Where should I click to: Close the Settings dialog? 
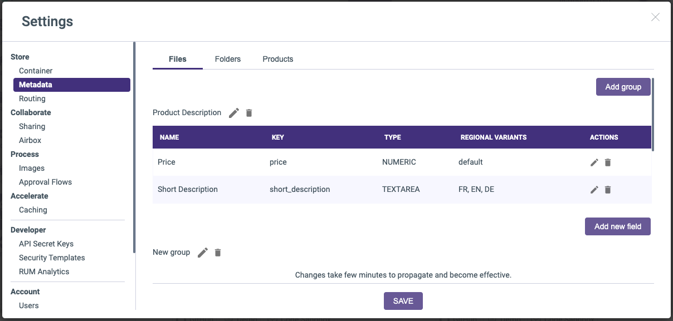tap(655, 17)
